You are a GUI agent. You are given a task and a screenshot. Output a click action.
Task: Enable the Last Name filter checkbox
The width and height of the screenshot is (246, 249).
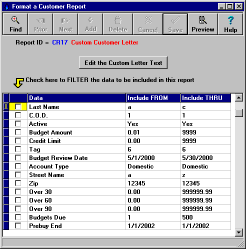coord(18,106)
